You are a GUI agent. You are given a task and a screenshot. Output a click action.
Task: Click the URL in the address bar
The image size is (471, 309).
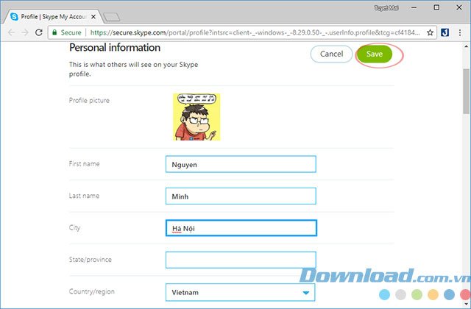(255, 32)
